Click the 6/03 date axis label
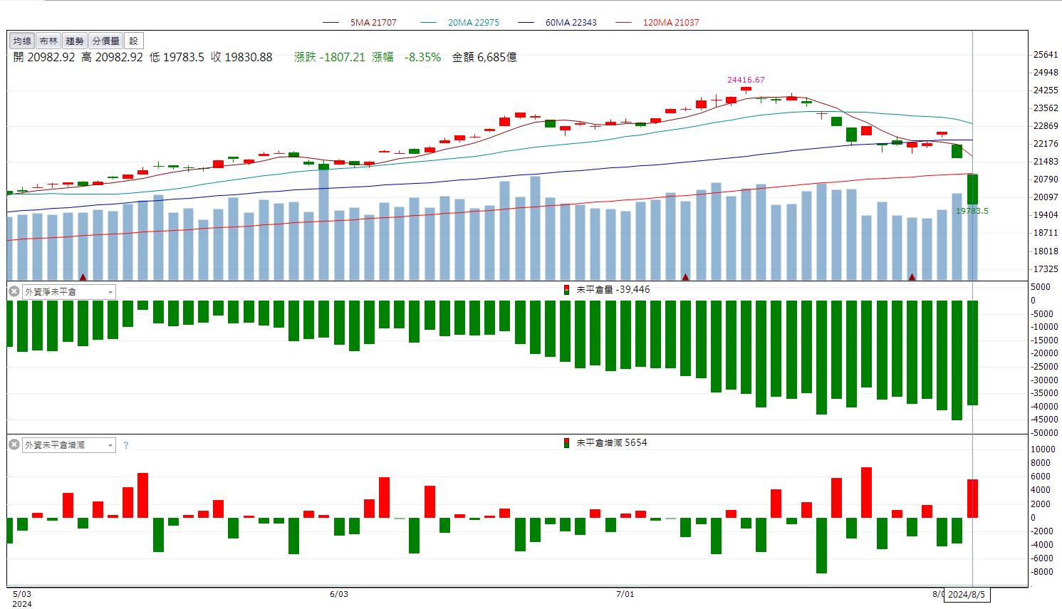1062x609 pixels. (x=339, y=593)
